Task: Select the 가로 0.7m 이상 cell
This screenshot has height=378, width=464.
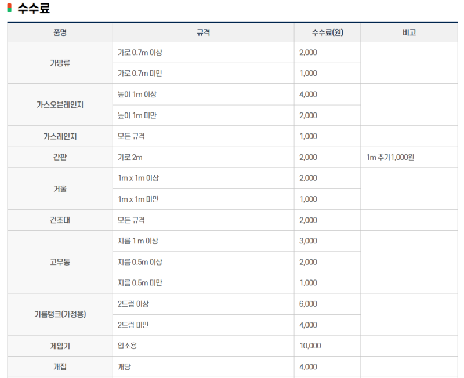Action: click(x=204, y=53)
